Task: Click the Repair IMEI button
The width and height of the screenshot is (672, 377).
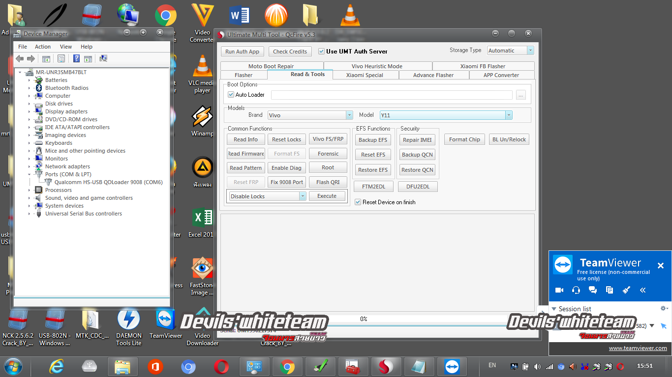Action: pyautogui.click(x=417, y=140)
